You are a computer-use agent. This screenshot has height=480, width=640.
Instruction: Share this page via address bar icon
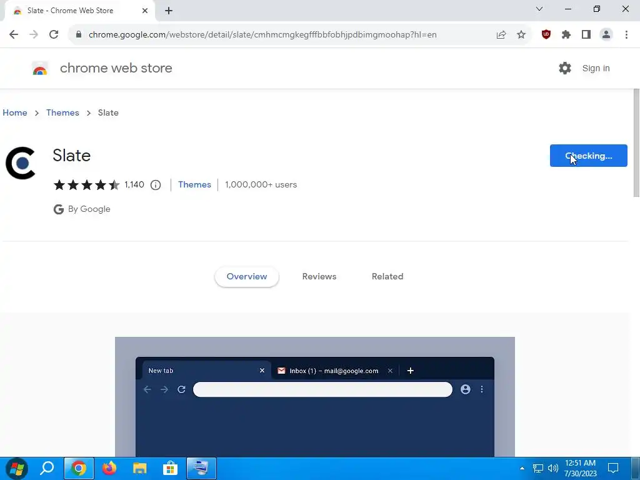coord(501,35)
